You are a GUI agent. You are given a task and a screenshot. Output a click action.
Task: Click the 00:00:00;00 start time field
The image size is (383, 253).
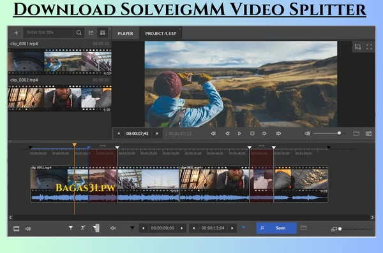(162, 228)
